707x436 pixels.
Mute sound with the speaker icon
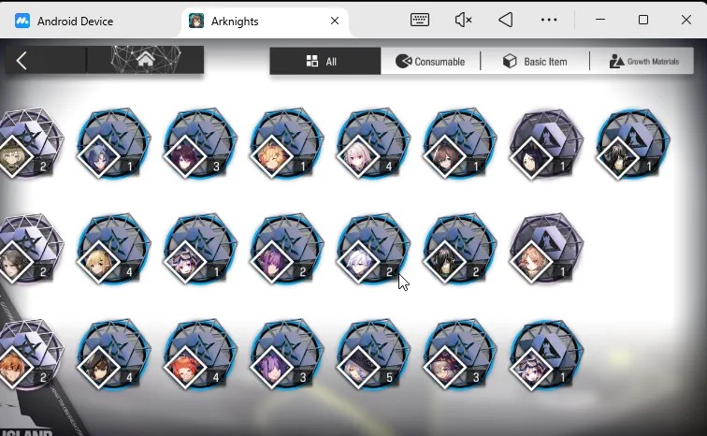463,20
